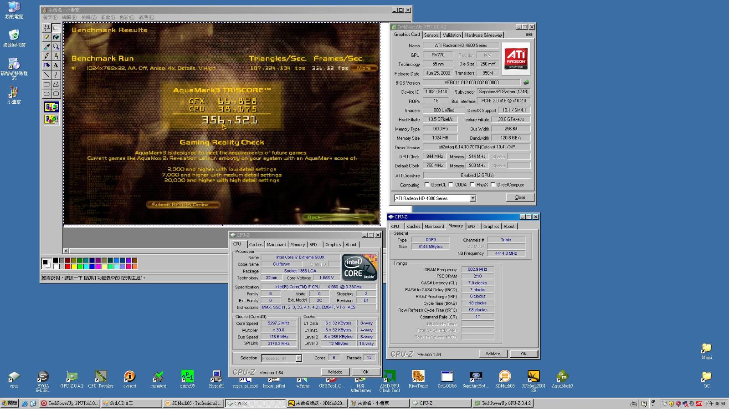Image resolution: width=729 pixels, height=409 pixels.
Task: Select the Polygon shape tool
Action: pyautogui.click(x=56, y=84)
